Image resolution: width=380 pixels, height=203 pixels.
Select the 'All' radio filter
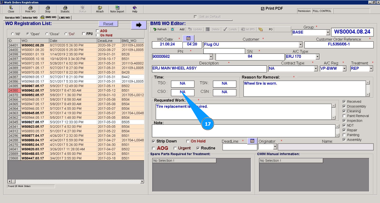pos(12,34)
